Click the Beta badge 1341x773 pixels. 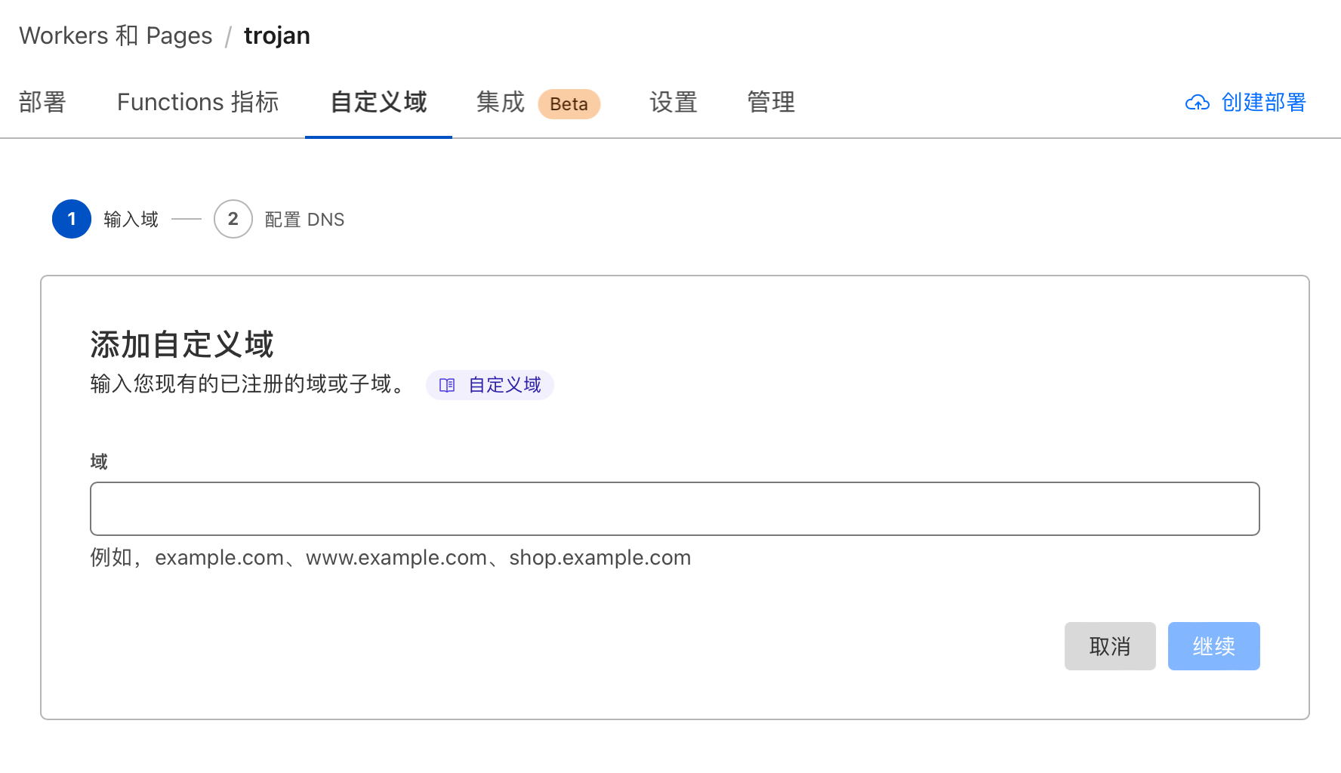[569, 104]
